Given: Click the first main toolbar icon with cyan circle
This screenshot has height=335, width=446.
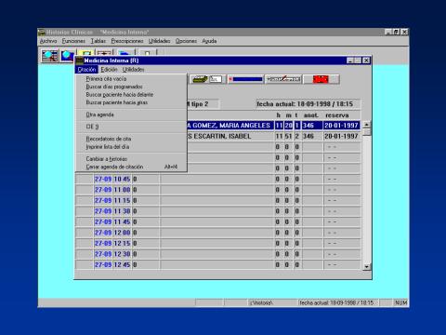Looking at the screenshot, I should pos(50,55).
